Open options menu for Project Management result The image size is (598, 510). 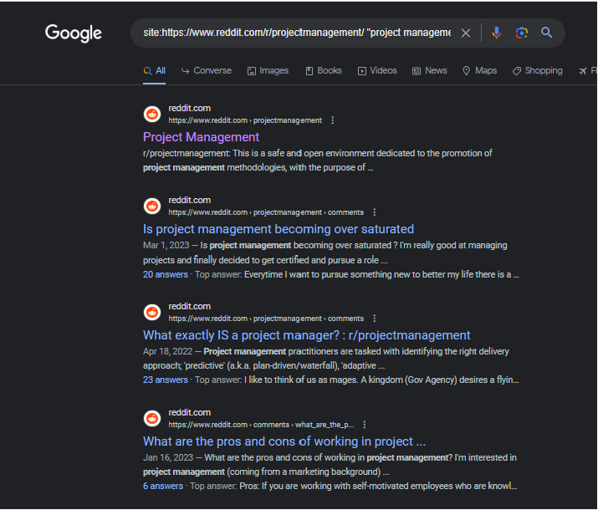tap(333, 120)
